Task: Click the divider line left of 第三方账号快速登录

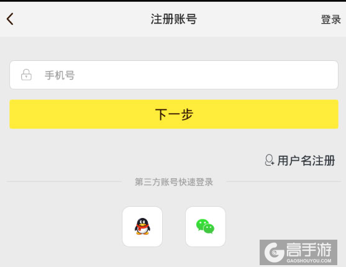Action: point(64,182)
